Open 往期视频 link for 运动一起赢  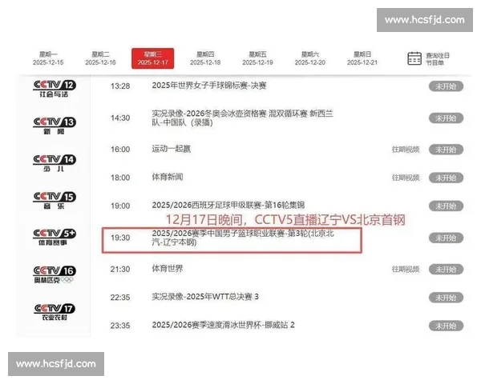coord(406,150)
